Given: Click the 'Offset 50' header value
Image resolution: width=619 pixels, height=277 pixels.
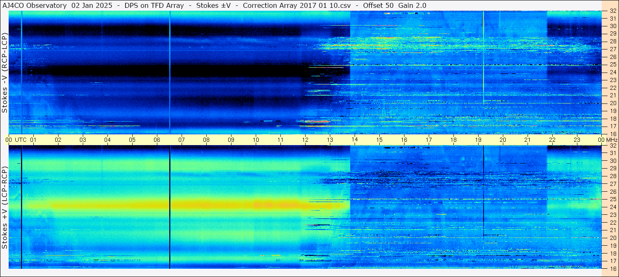Looking at the screenshot, I should (x=378, y=5).
